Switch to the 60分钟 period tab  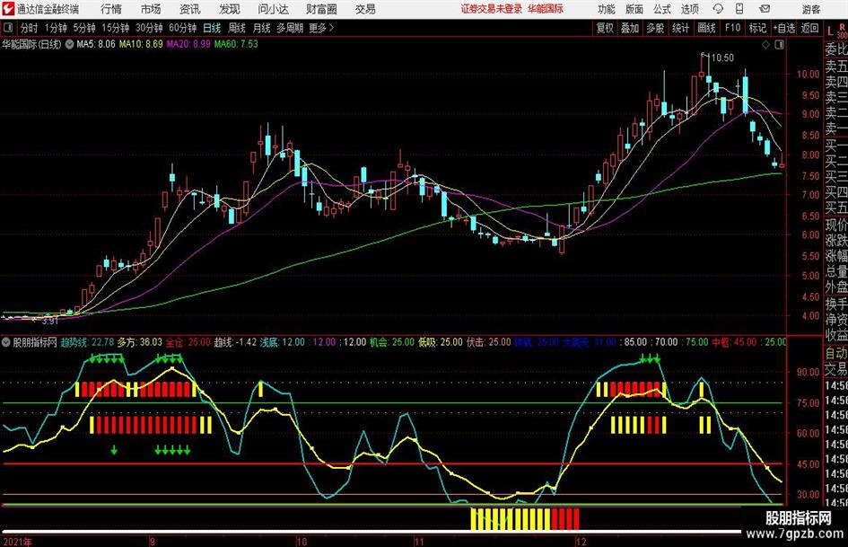(182, 28)
